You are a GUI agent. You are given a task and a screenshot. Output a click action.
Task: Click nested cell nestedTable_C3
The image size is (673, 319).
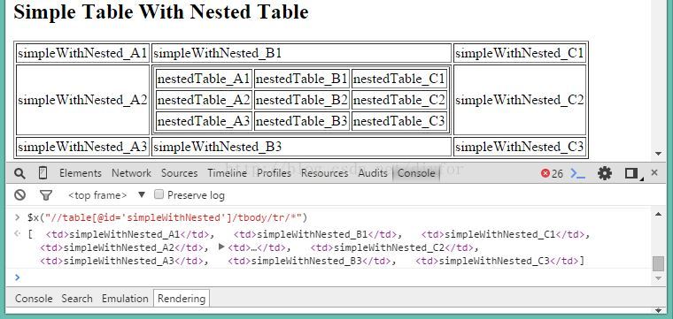[399, 121]
